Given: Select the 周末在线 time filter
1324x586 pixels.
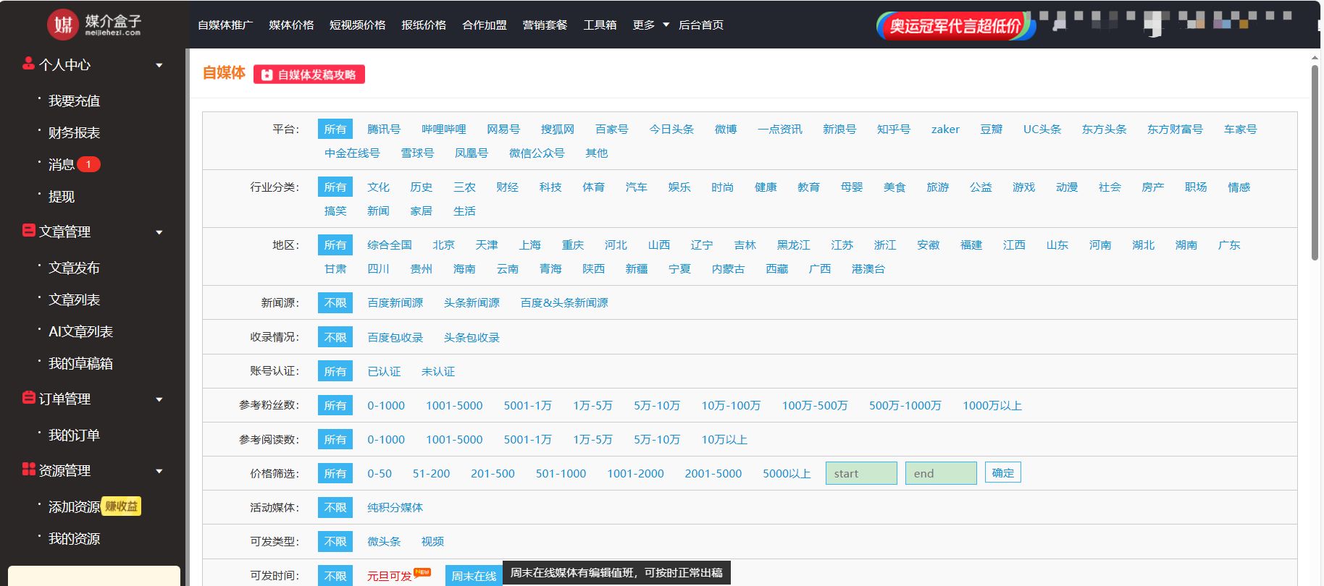Looking at the screenshot, I should coord(474,576).
